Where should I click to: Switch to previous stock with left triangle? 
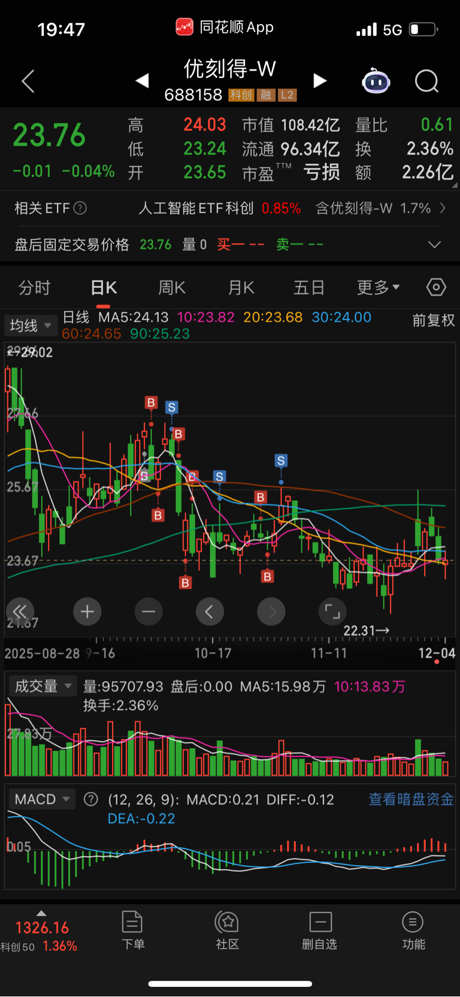tap(142, 81)
